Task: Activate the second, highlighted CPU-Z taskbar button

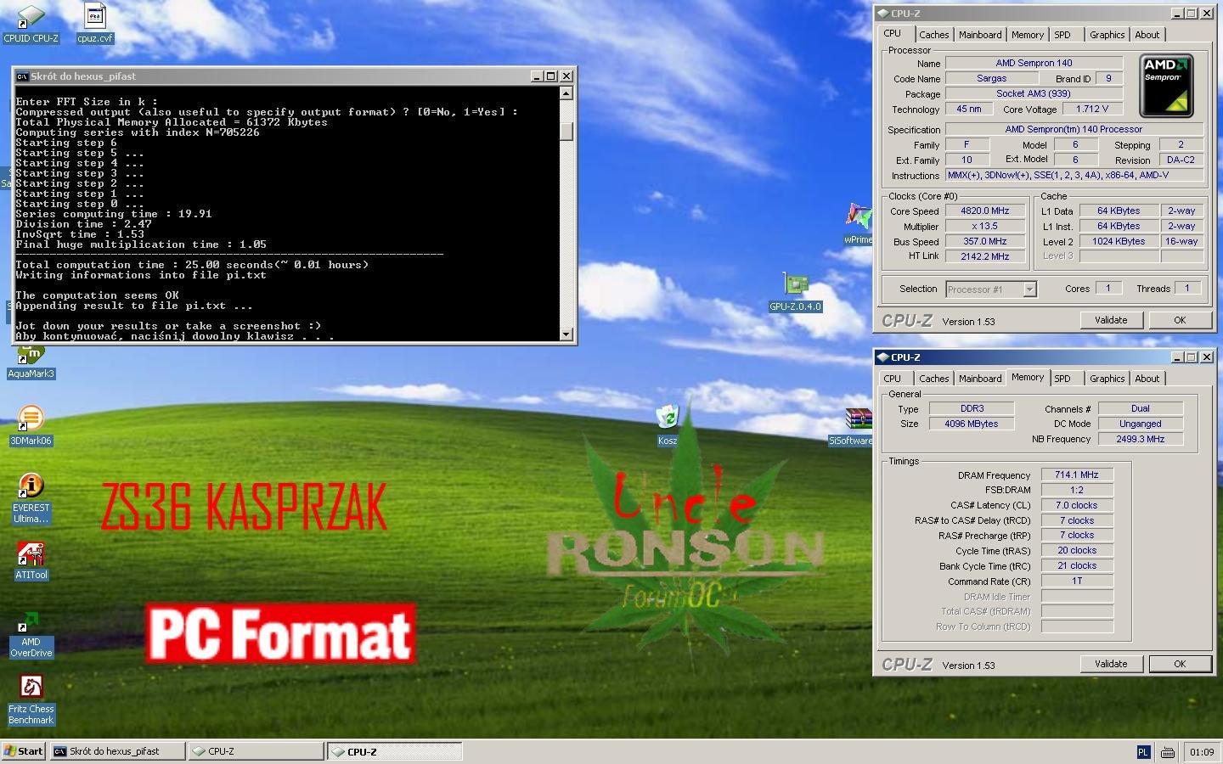Action: (395, 751)
